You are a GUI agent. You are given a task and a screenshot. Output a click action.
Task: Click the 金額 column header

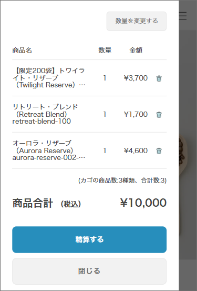pos(136,51)
